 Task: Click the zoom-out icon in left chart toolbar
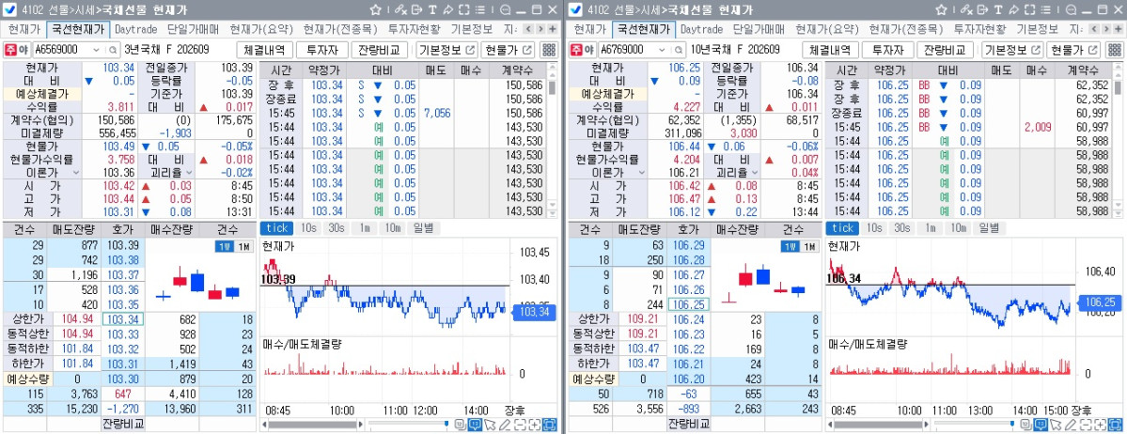tap(521, 425)
